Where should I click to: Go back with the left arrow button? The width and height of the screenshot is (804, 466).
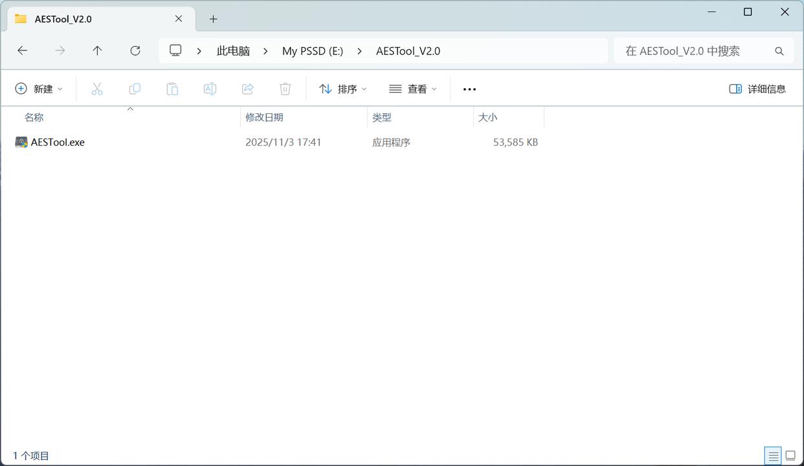click(x=23, y=50)
